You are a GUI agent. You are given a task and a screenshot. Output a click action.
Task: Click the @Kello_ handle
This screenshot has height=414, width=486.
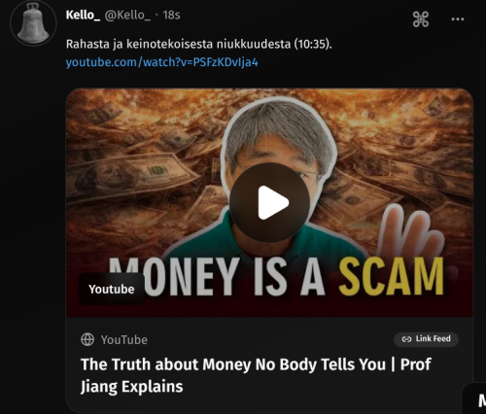[127, 15]
